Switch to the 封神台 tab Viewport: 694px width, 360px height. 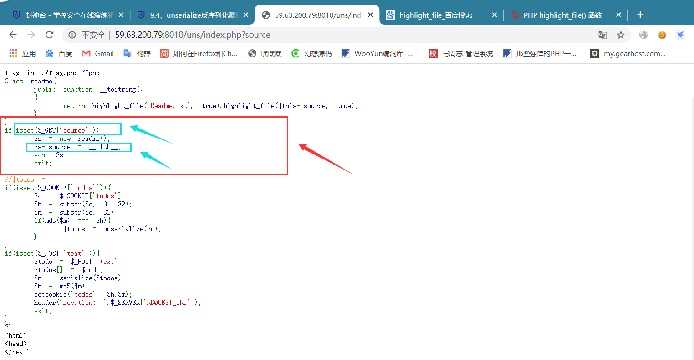(x=68, y=15)
